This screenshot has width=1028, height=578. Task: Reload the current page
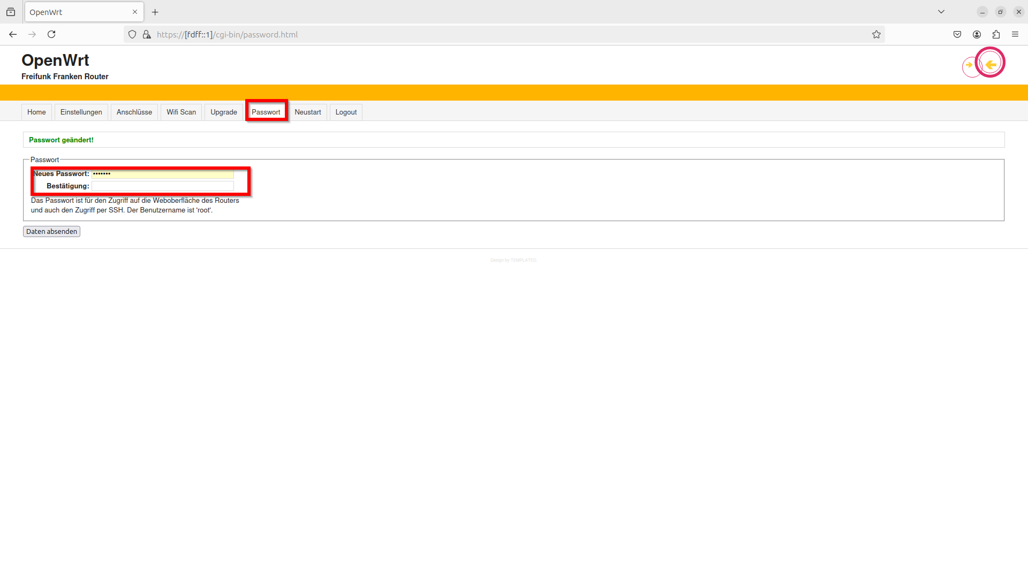(x=51, y=34)
